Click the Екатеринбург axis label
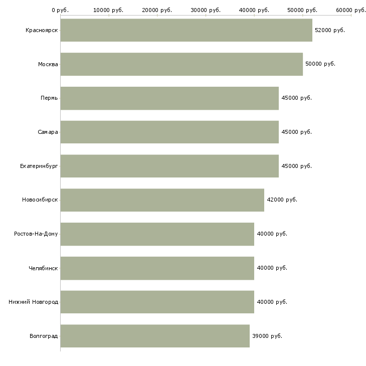 pyautogui.click(x=39, y=166)
